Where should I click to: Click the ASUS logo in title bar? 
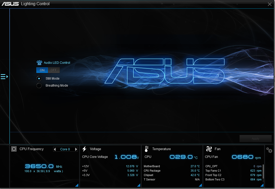[x=10, y=4]
